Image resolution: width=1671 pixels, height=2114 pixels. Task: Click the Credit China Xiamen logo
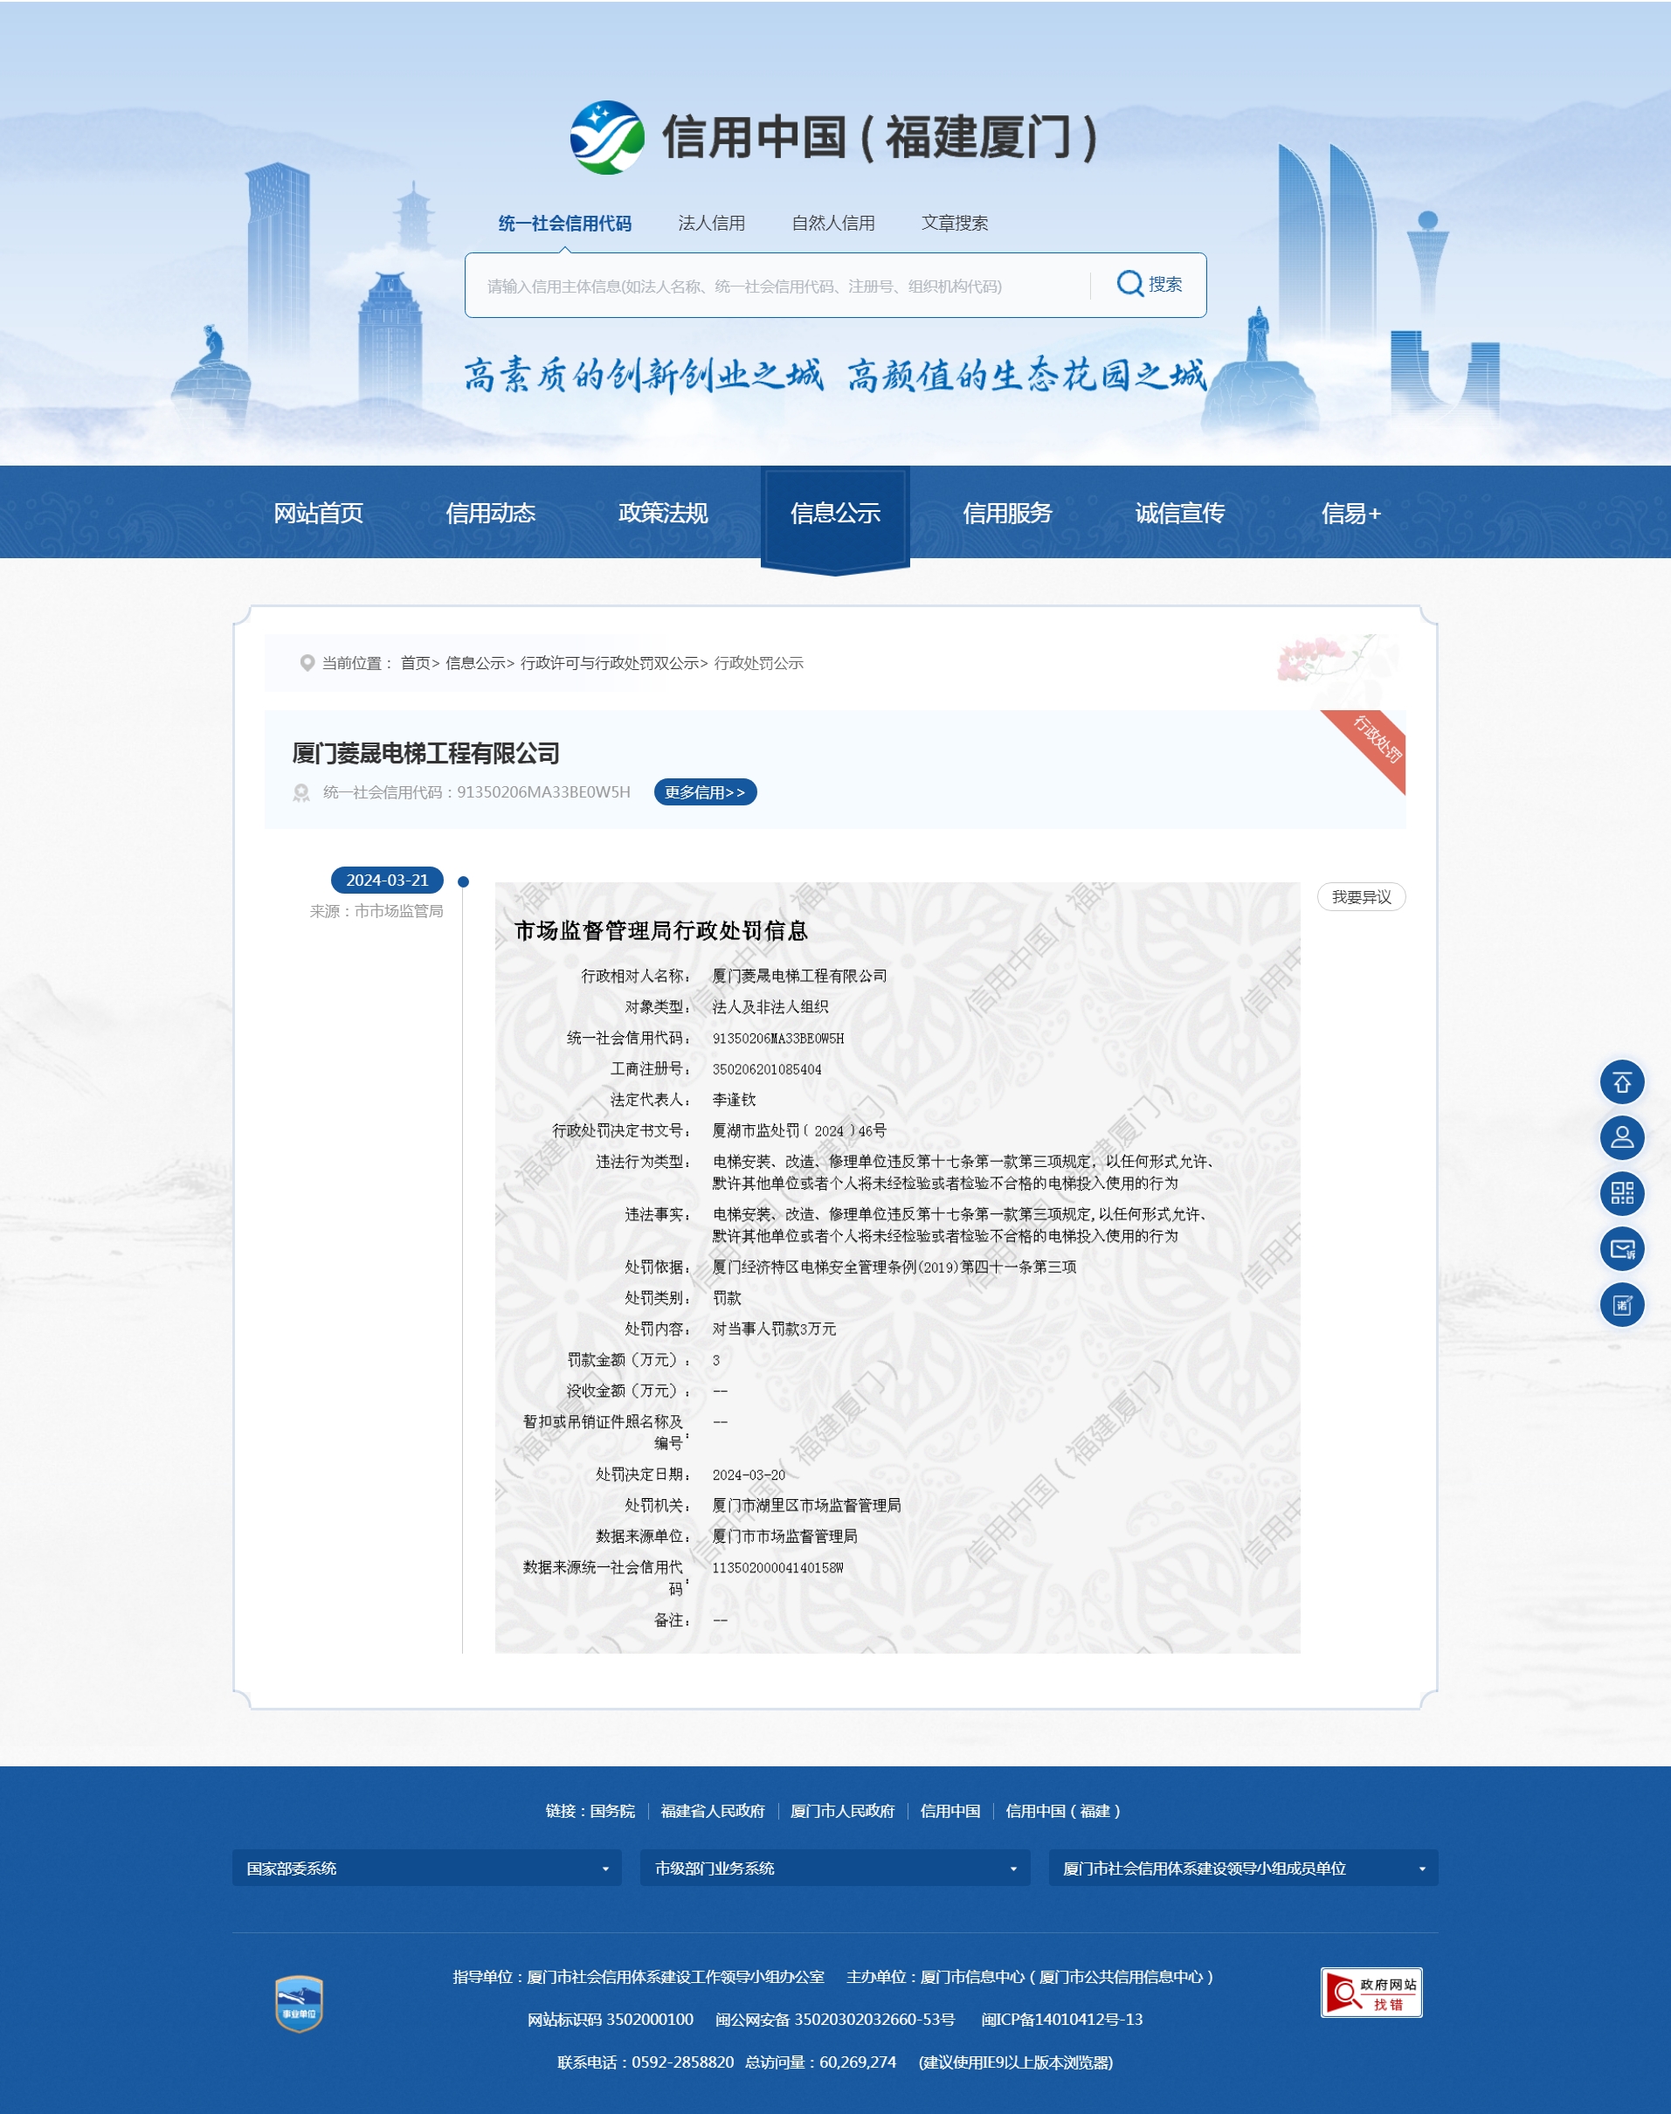(x=608, y=137)
